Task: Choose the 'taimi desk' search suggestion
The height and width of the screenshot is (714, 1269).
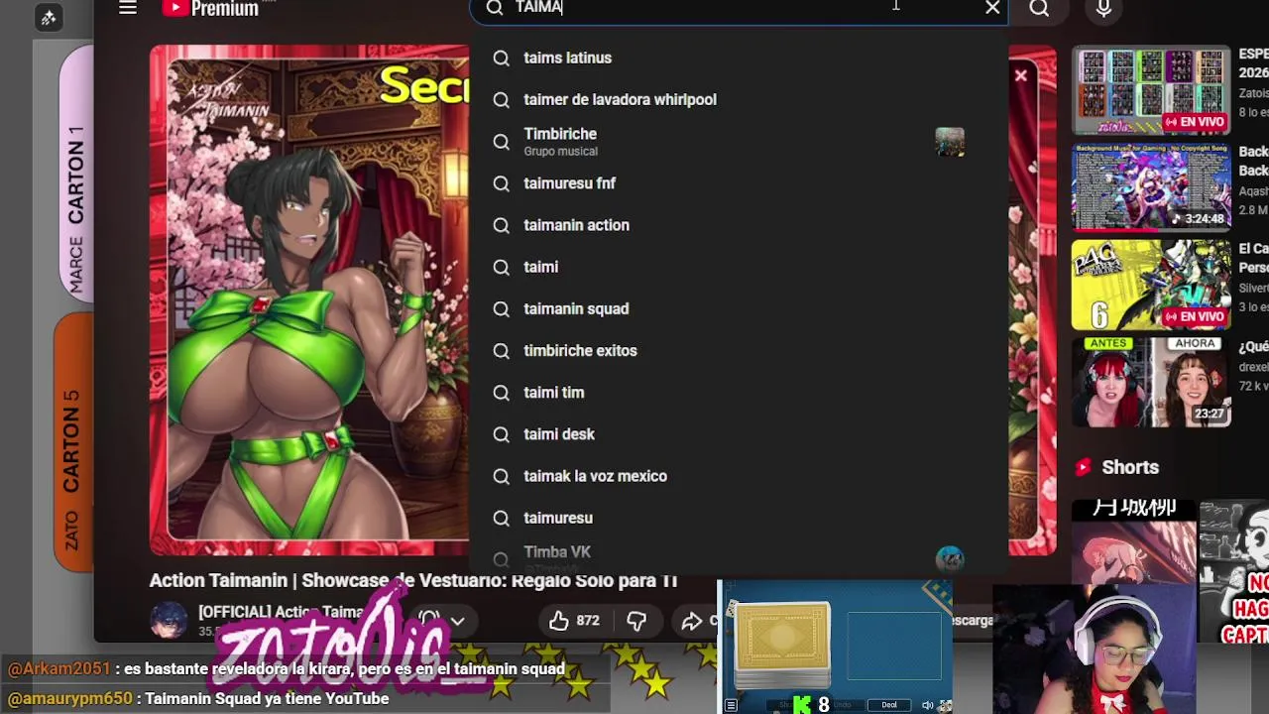Action: (739, 434)
